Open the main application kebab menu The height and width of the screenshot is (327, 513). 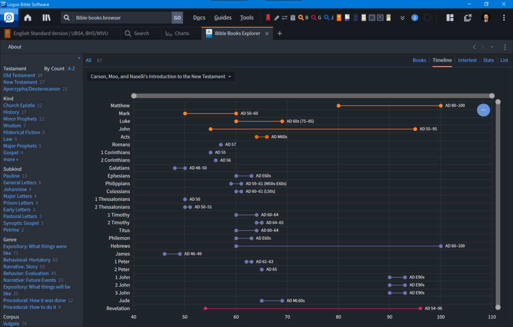pos(504,18)
